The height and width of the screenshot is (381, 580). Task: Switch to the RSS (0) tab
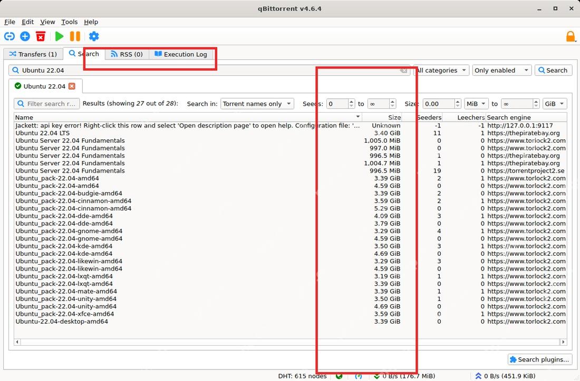pos(127,54)
